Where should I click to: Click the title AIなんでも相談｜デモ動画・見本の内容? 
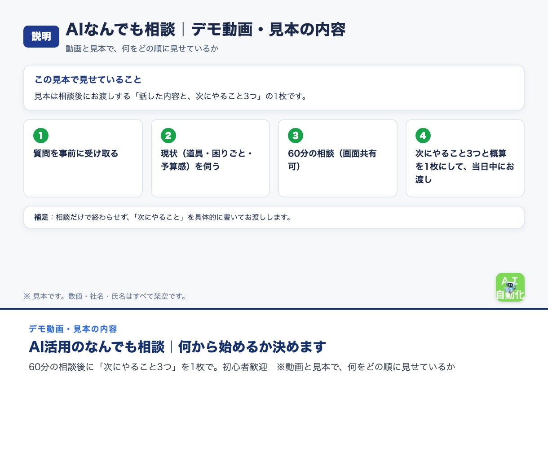206,30
